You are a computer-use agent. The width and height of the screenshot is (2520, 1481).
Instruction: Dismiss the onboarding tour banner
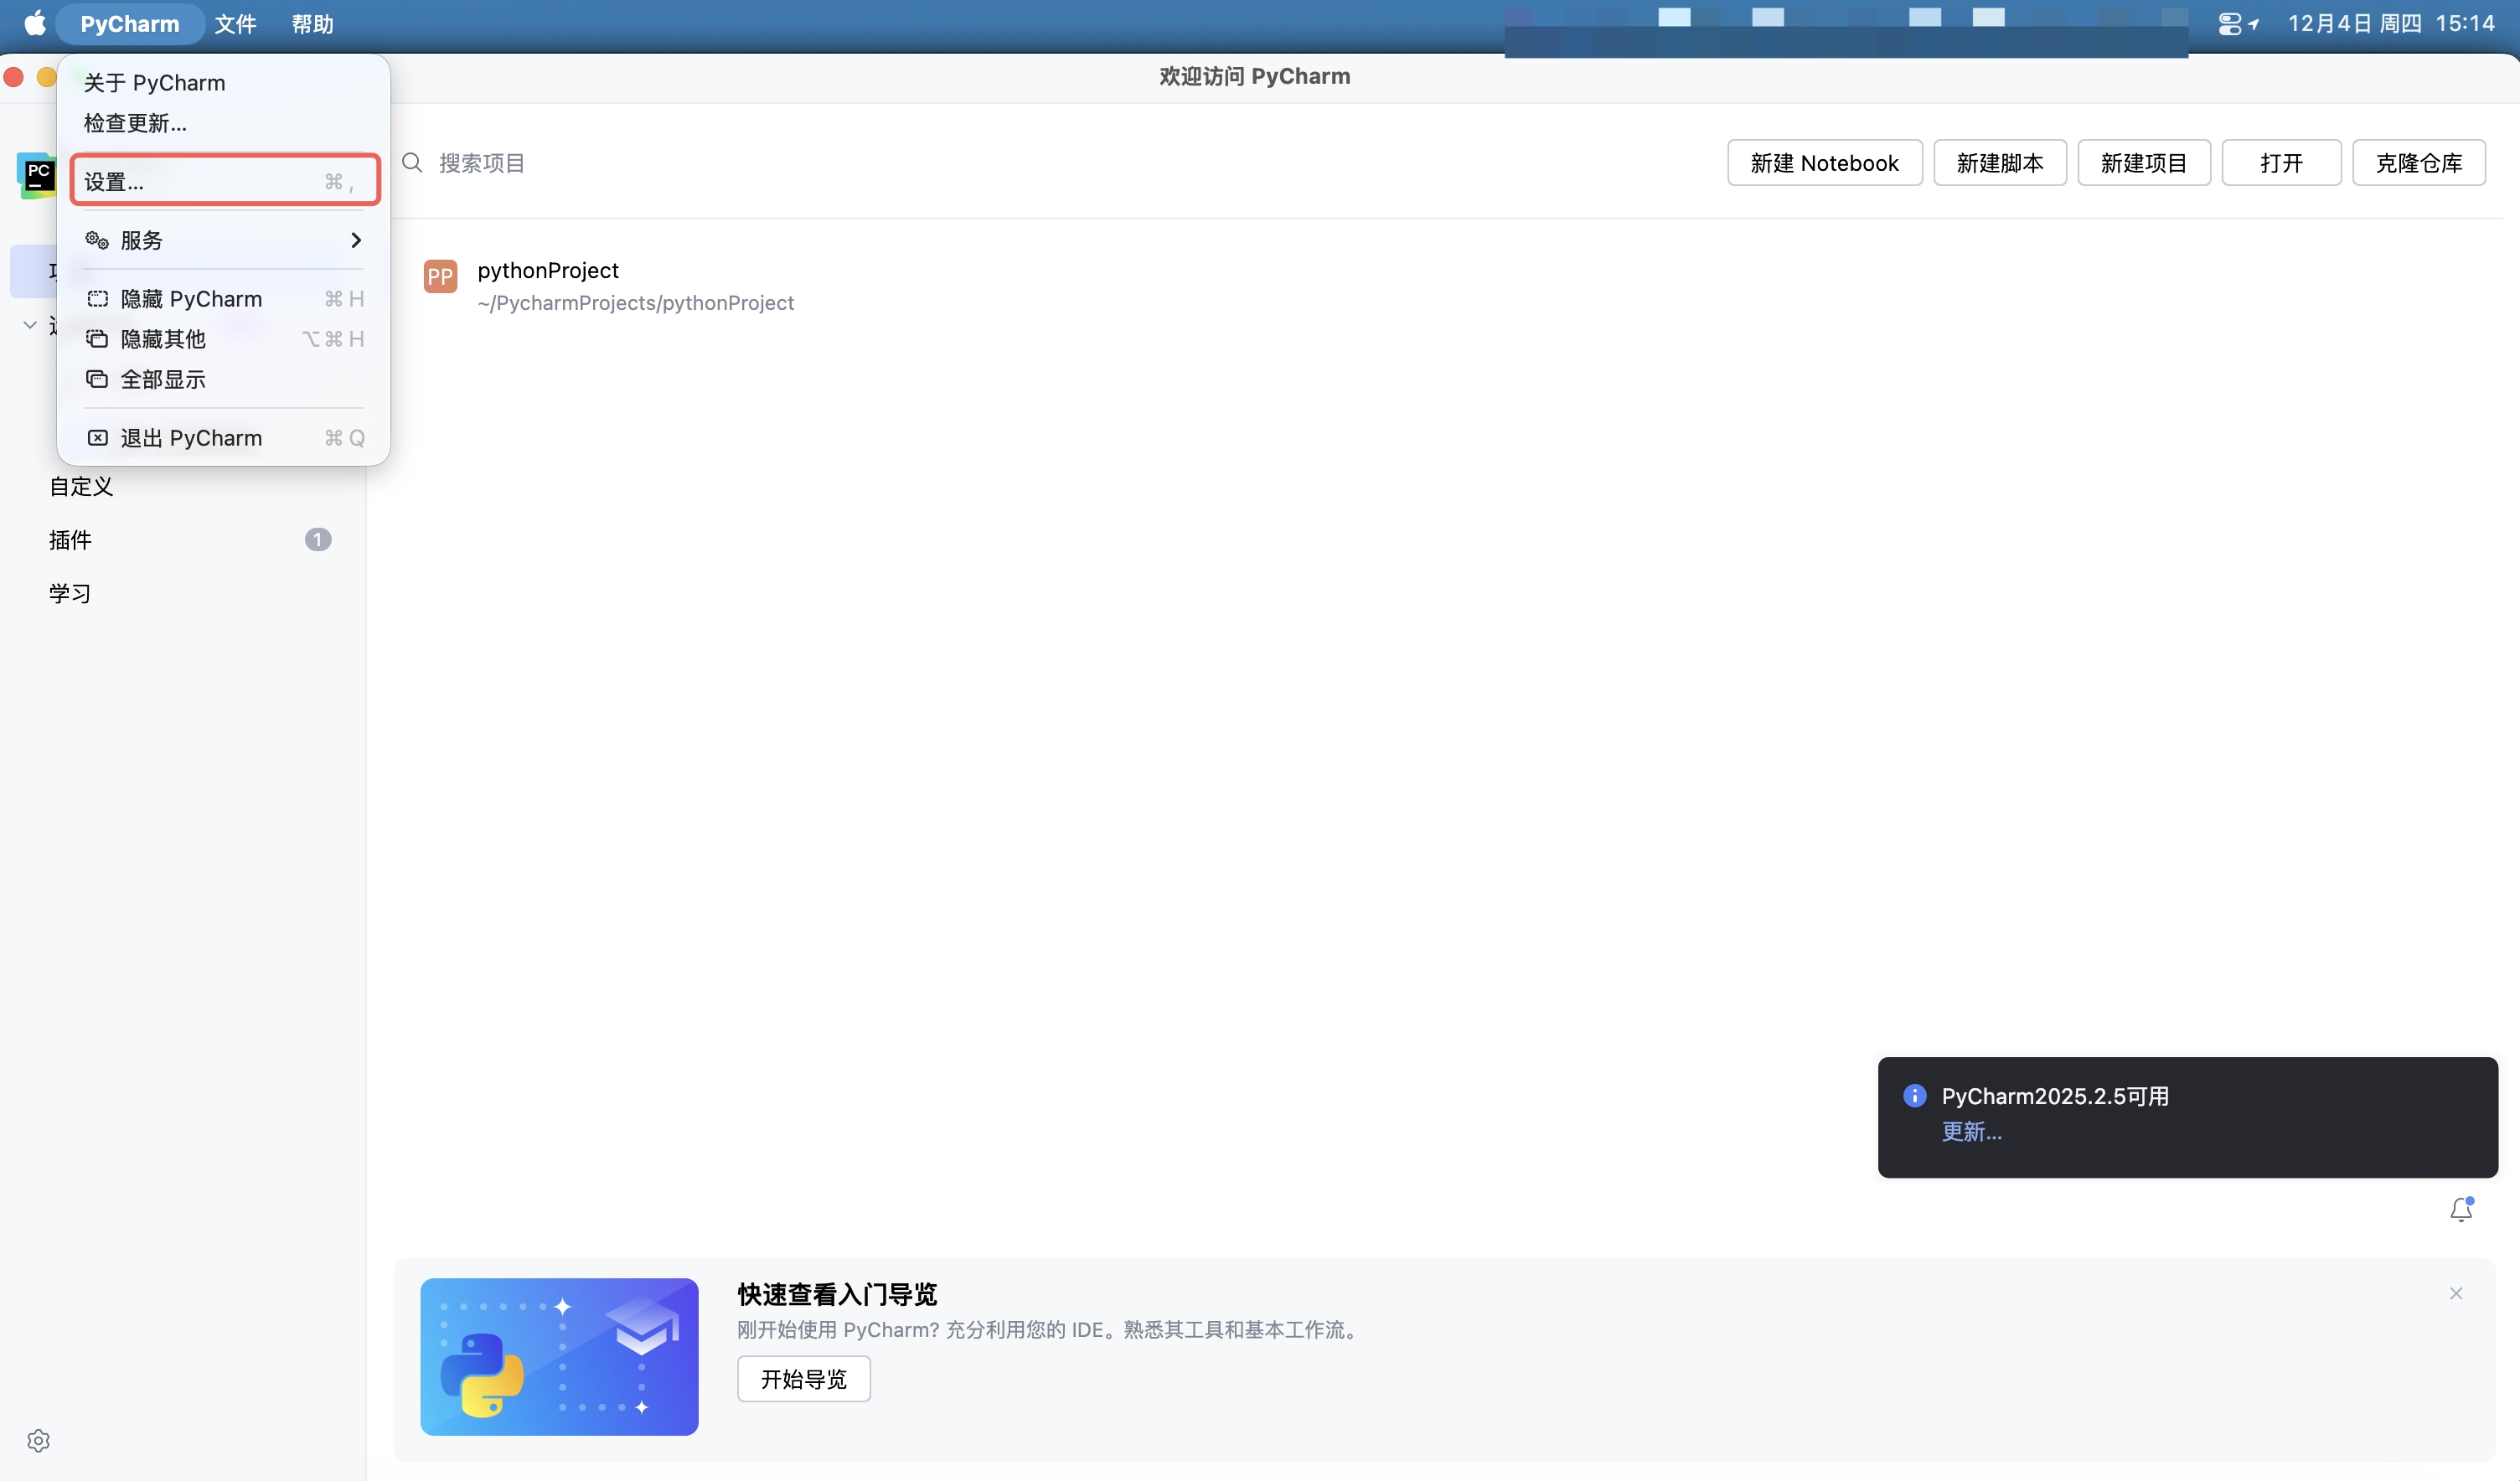pyautogui.click(x=2455, y=1293)
